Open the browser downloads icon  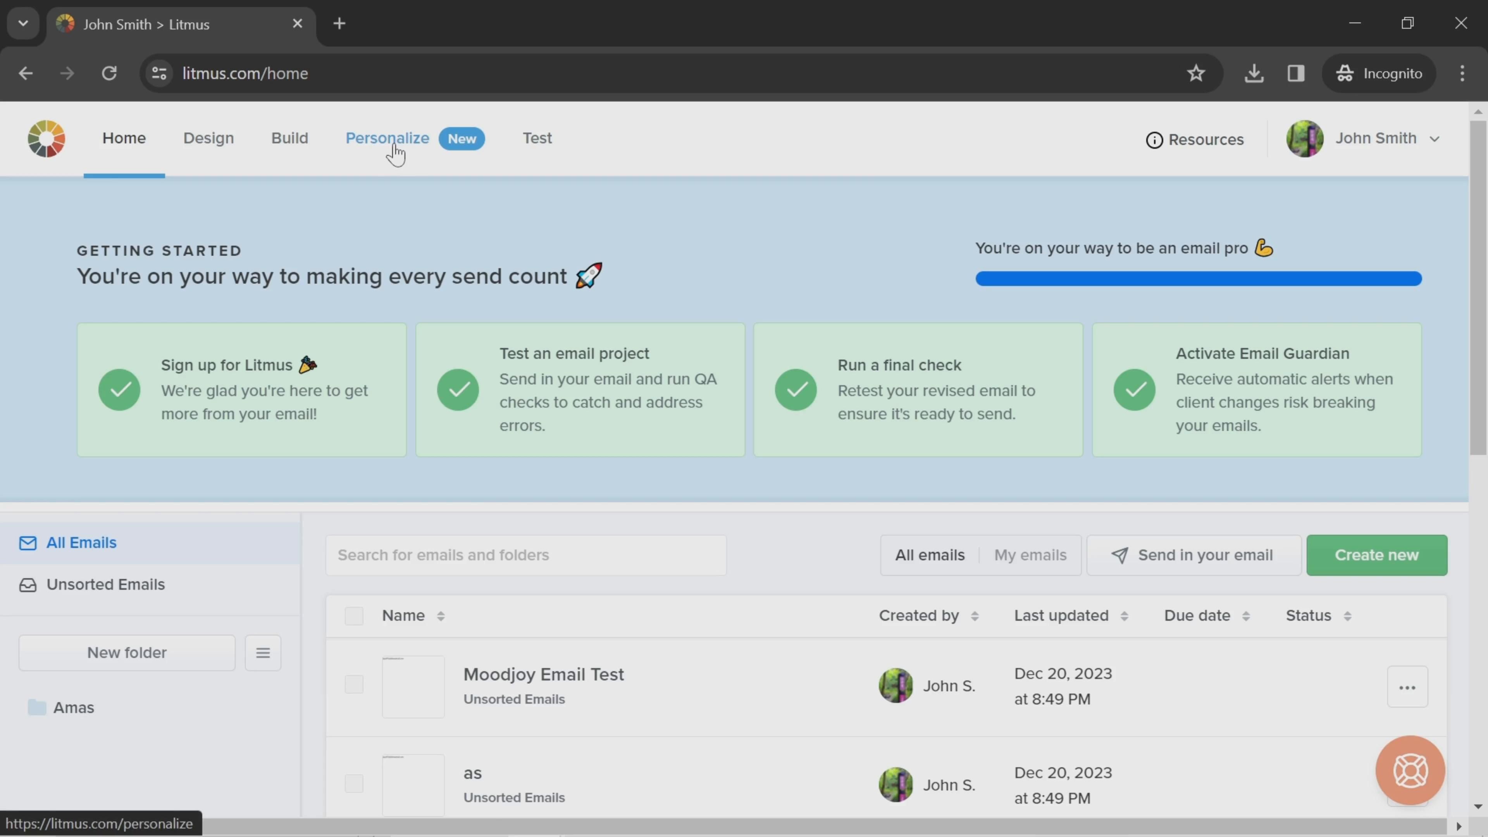(1254, 73)
